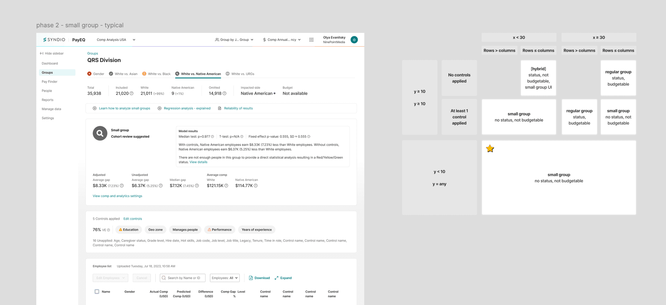Click info icon next to $114.77K comp
This screenshot has height=305, width=666.
256,186
